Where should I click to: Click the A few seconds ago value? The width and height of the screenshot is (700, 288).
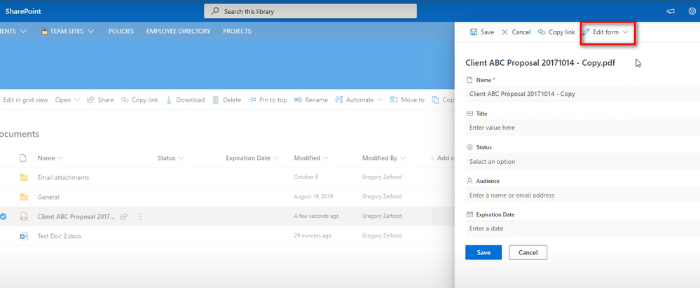click(317, 216)
